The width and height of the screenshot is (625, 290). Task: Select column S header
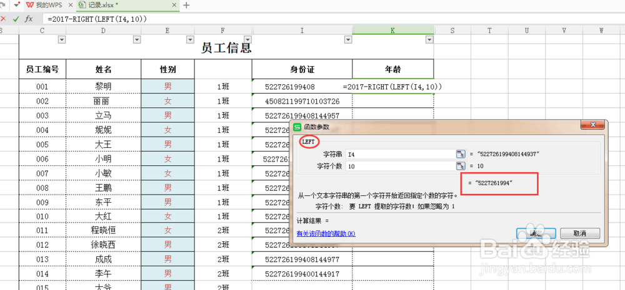452,30
